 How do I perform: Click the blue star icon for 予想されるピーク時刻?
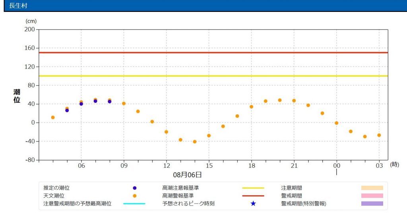point(253,203)
